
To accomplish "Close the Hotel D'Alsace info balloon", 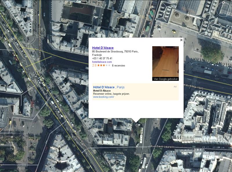I will click(181, 40).
